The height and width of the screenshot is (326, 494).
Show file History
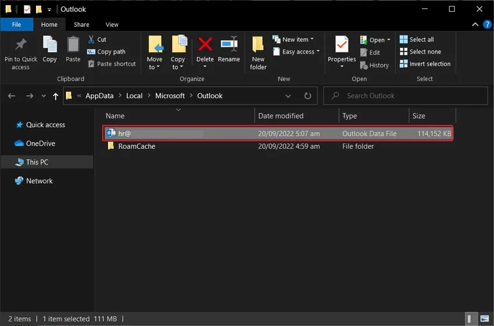[375, 65]
